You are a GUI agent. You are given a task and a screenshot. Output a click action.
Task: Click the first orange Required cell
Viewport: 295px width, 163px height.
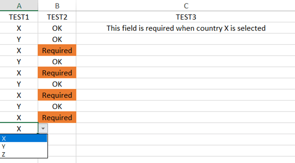coord(57,50)
